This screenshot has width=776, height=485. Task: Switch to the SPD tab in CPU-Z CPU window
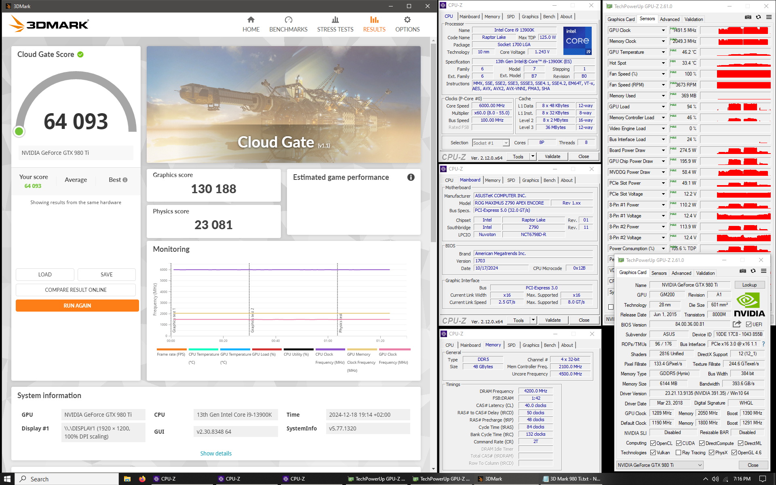click(x=511, y=17)
